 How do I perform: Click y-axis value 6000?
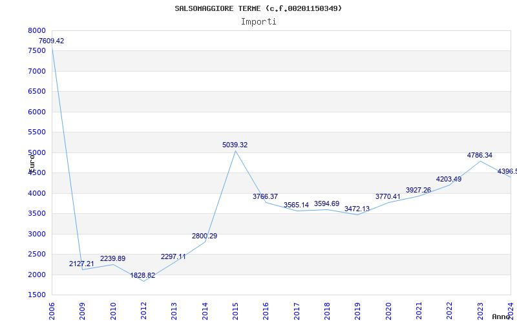point(37,112)
